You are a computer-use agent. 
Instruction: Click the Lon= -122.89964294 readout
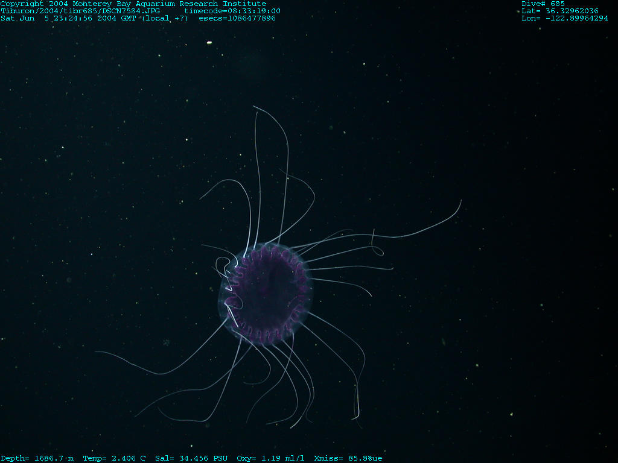565,18
